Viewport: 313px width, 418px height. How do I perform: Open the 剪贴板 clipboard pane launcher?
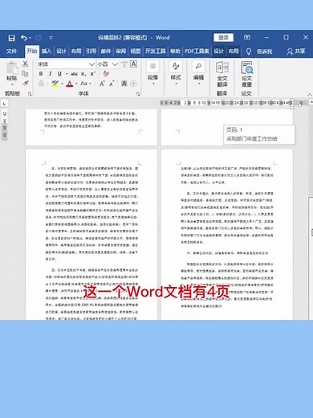coord(30,94)
